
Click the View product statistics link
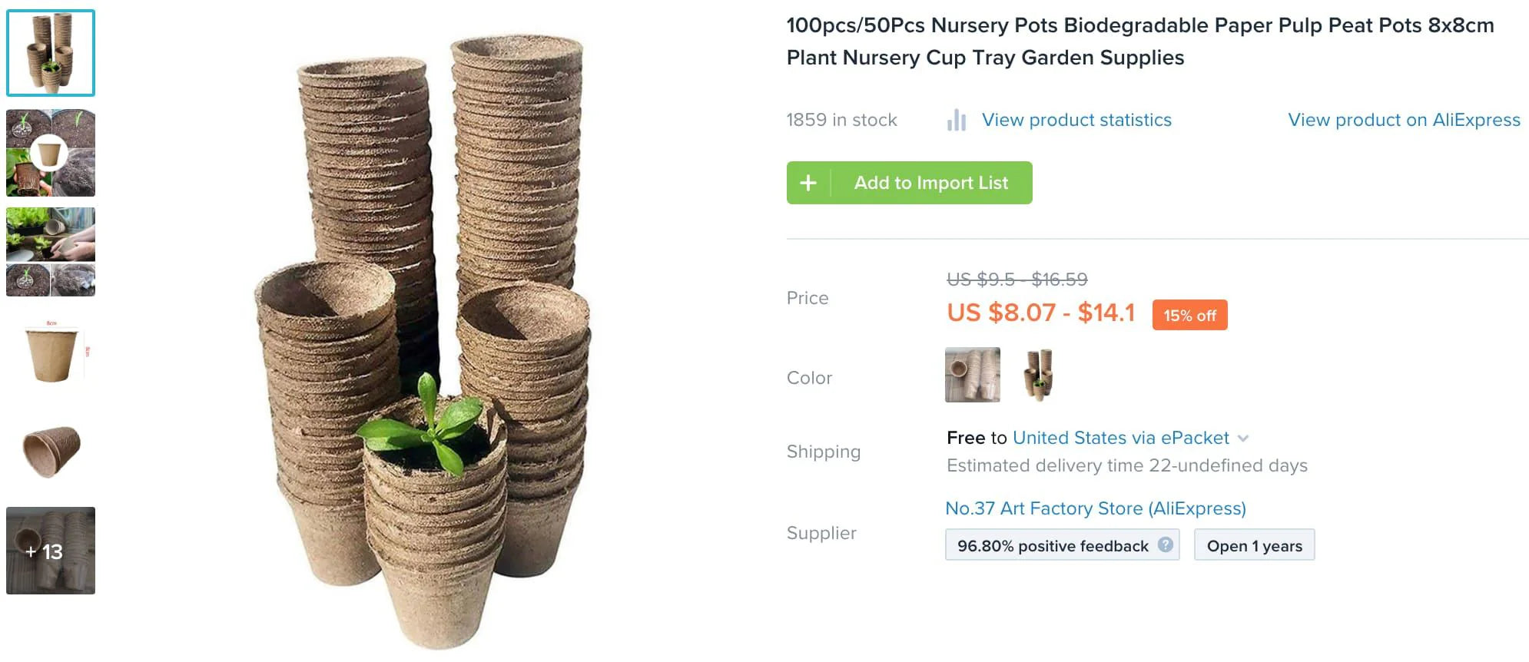1076,120
